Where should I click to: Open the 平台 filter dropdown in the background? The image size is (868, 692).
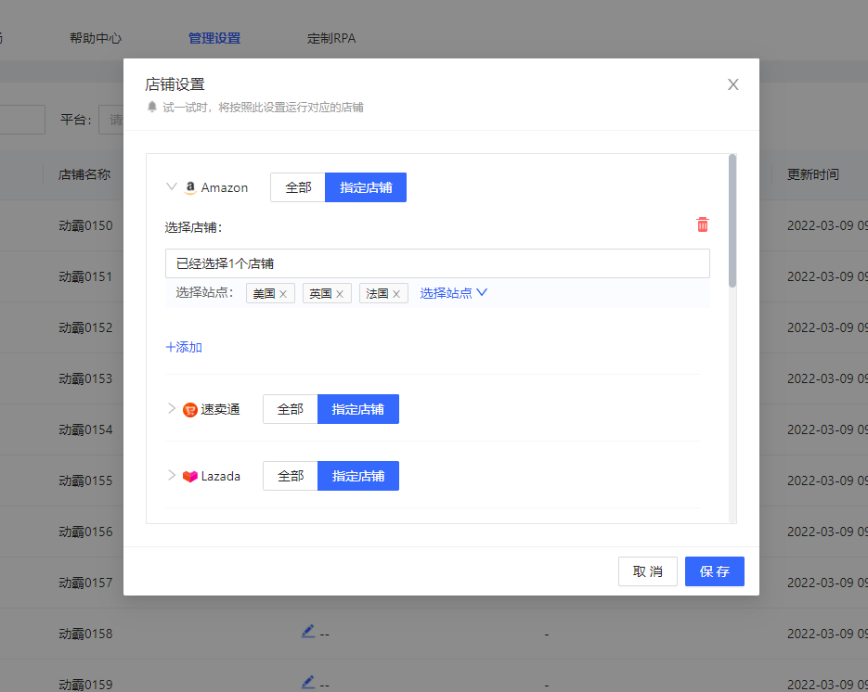click(x=110, y=120)
